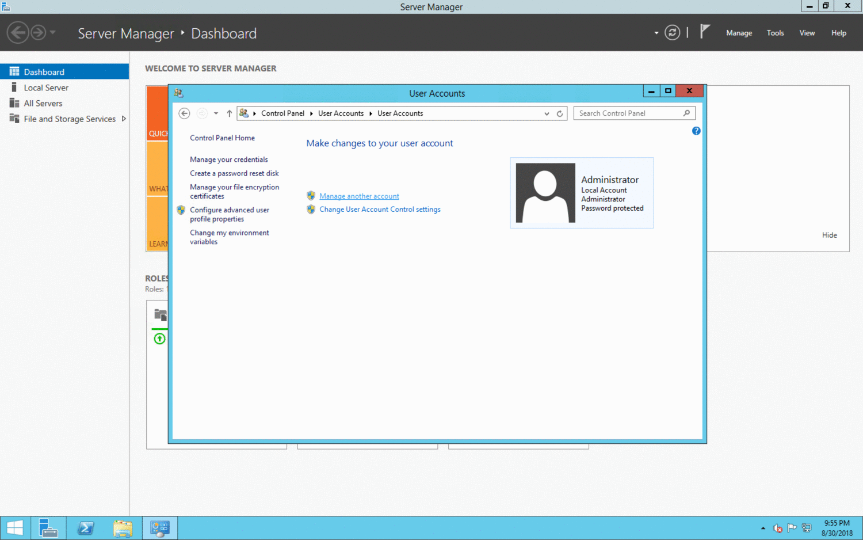This screenshot has height=540, width=863.
Task: Expand File and Storage Services arrow
Action: (124, 119)
